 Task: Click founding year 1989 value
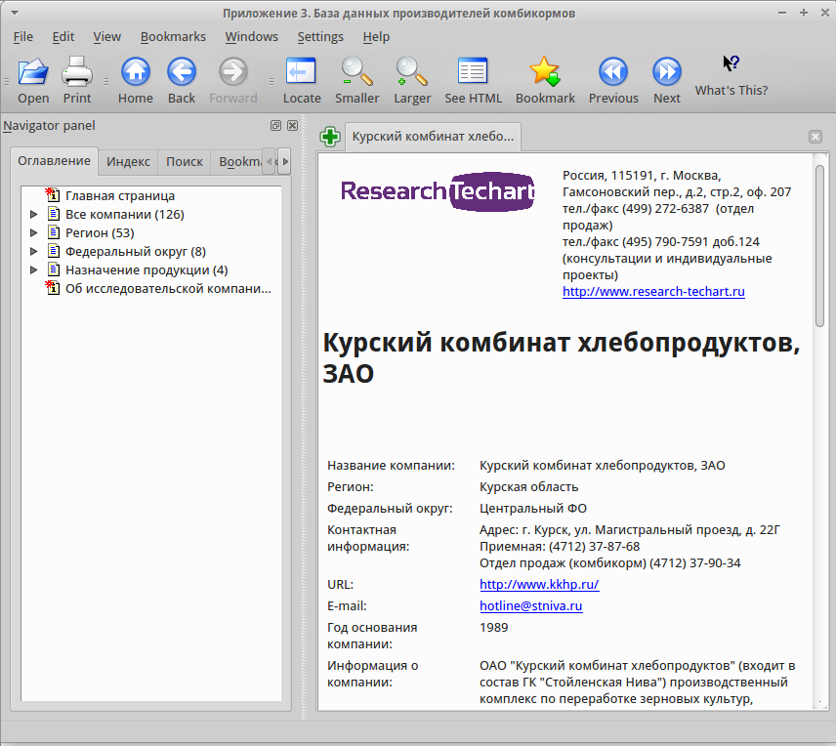coord(494,627)
